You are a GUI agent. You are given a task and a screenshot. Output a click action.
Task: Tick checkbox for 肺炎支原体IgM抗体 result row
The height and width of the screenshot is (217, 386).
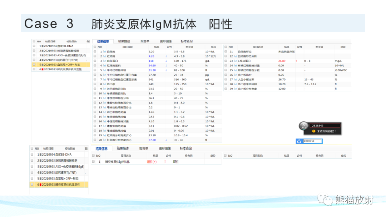click(x=93, y=162)
